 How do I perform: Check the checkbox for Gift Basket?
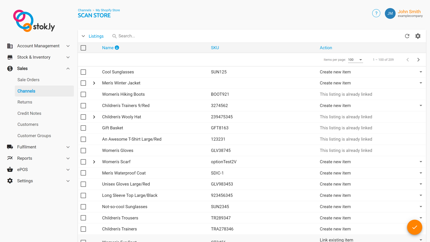pos(83,128)
